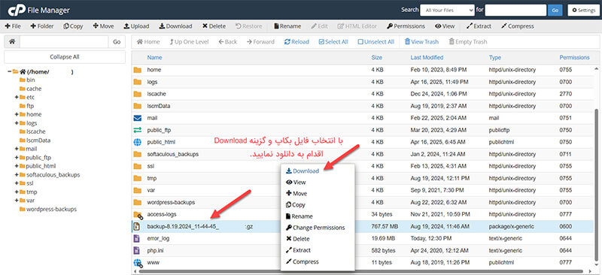
Task: Expand the home folder in tree
Action: coord(17,114)
